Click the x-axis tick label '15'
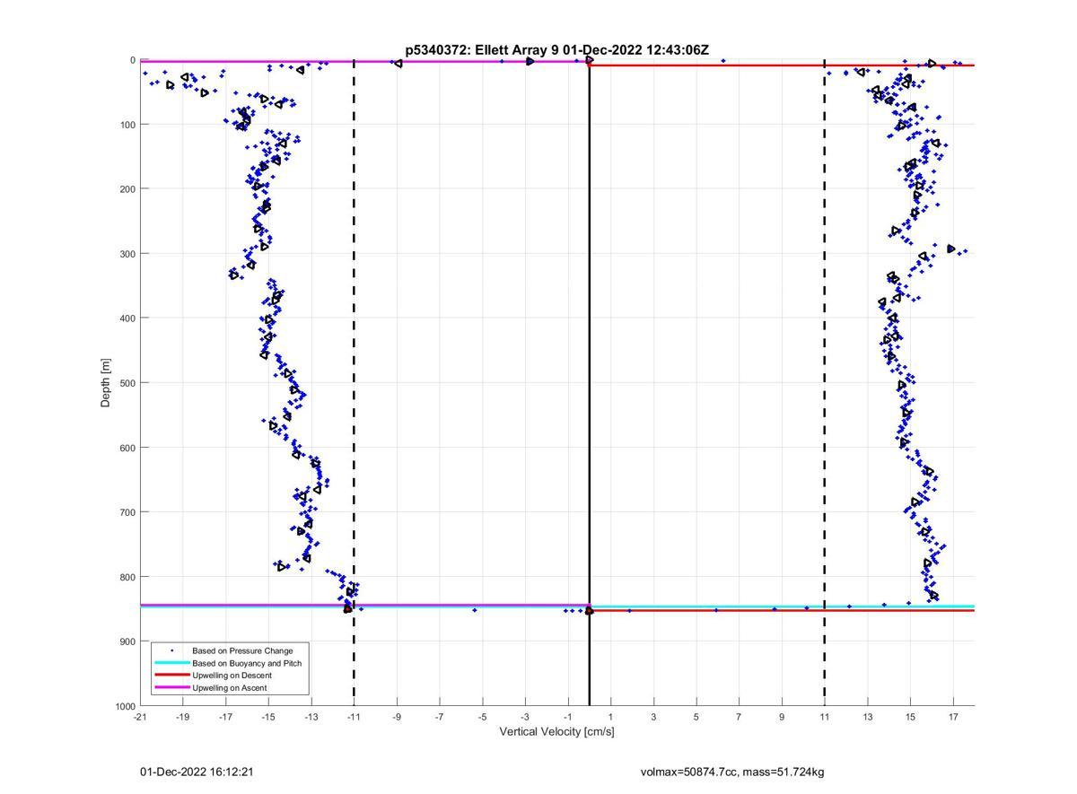This screenshot has width=1077, height=794. tap(911, 717)
